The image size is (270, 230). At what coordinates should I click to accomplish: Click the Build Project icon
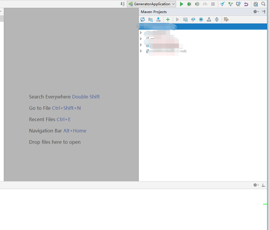click(x=122, y=4)
